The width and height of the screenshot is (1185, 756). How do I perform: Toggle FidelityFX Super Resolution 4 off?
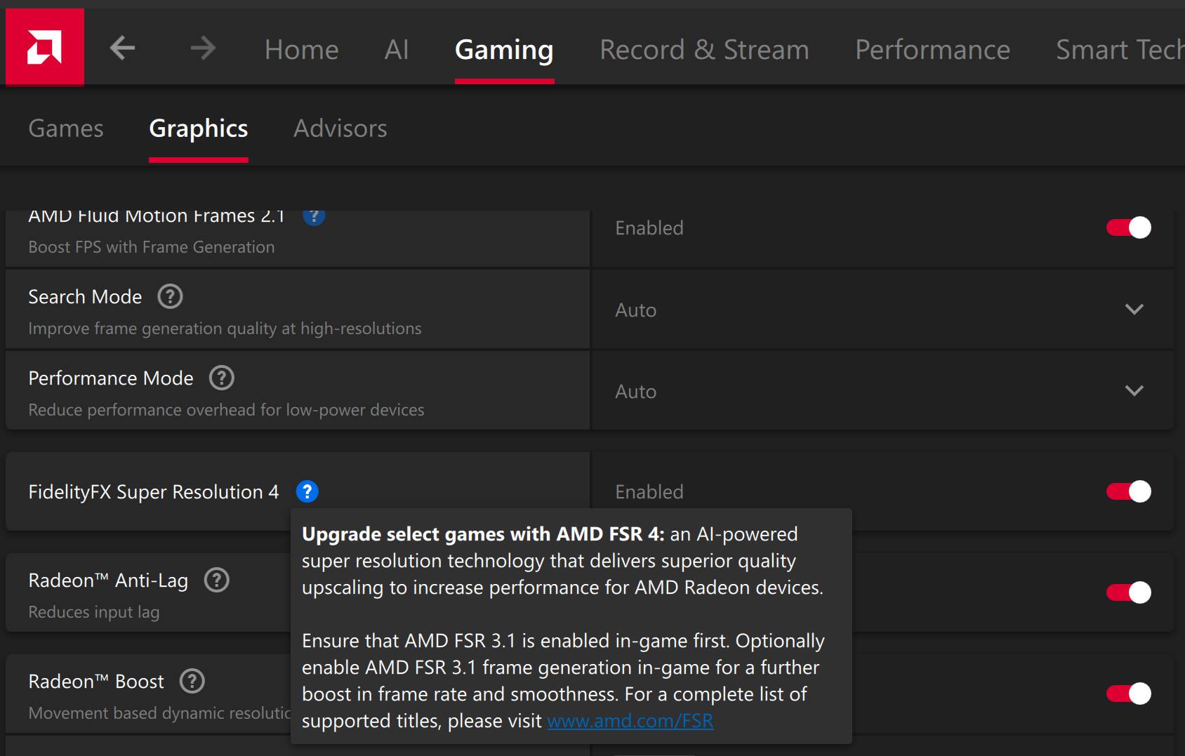[1128, 491]
